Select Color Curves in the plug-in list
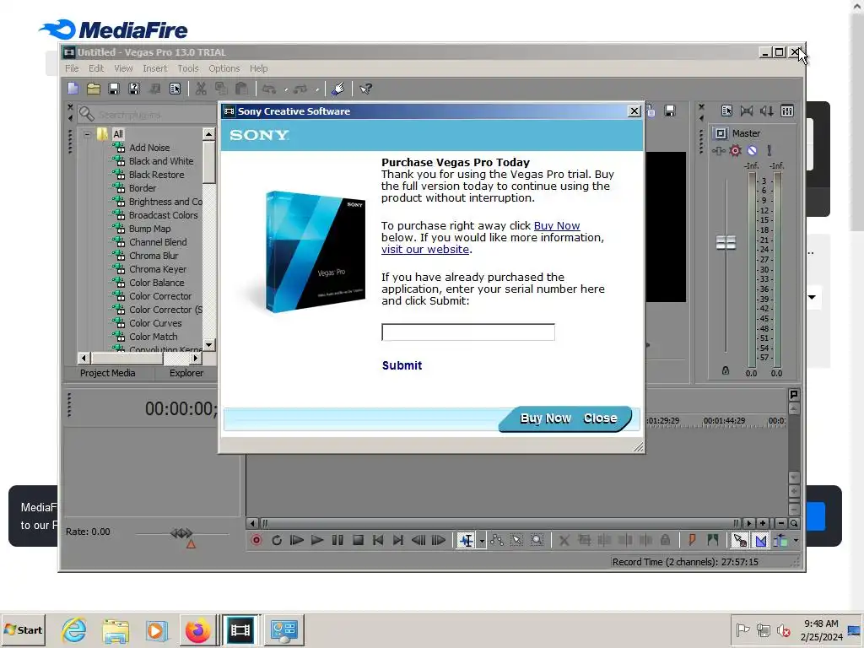 tap(155, 323)
